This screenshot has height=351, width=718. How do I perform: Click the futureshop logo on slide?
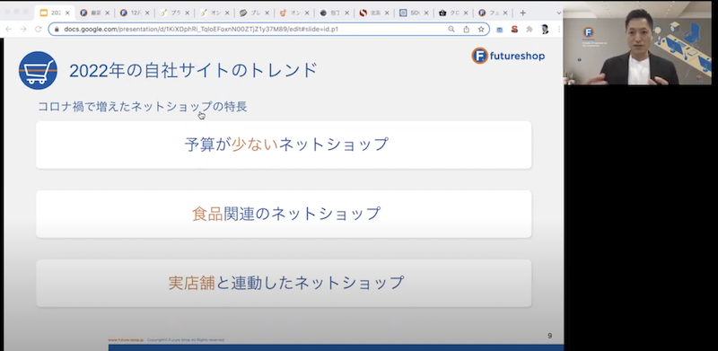point(508,56)
